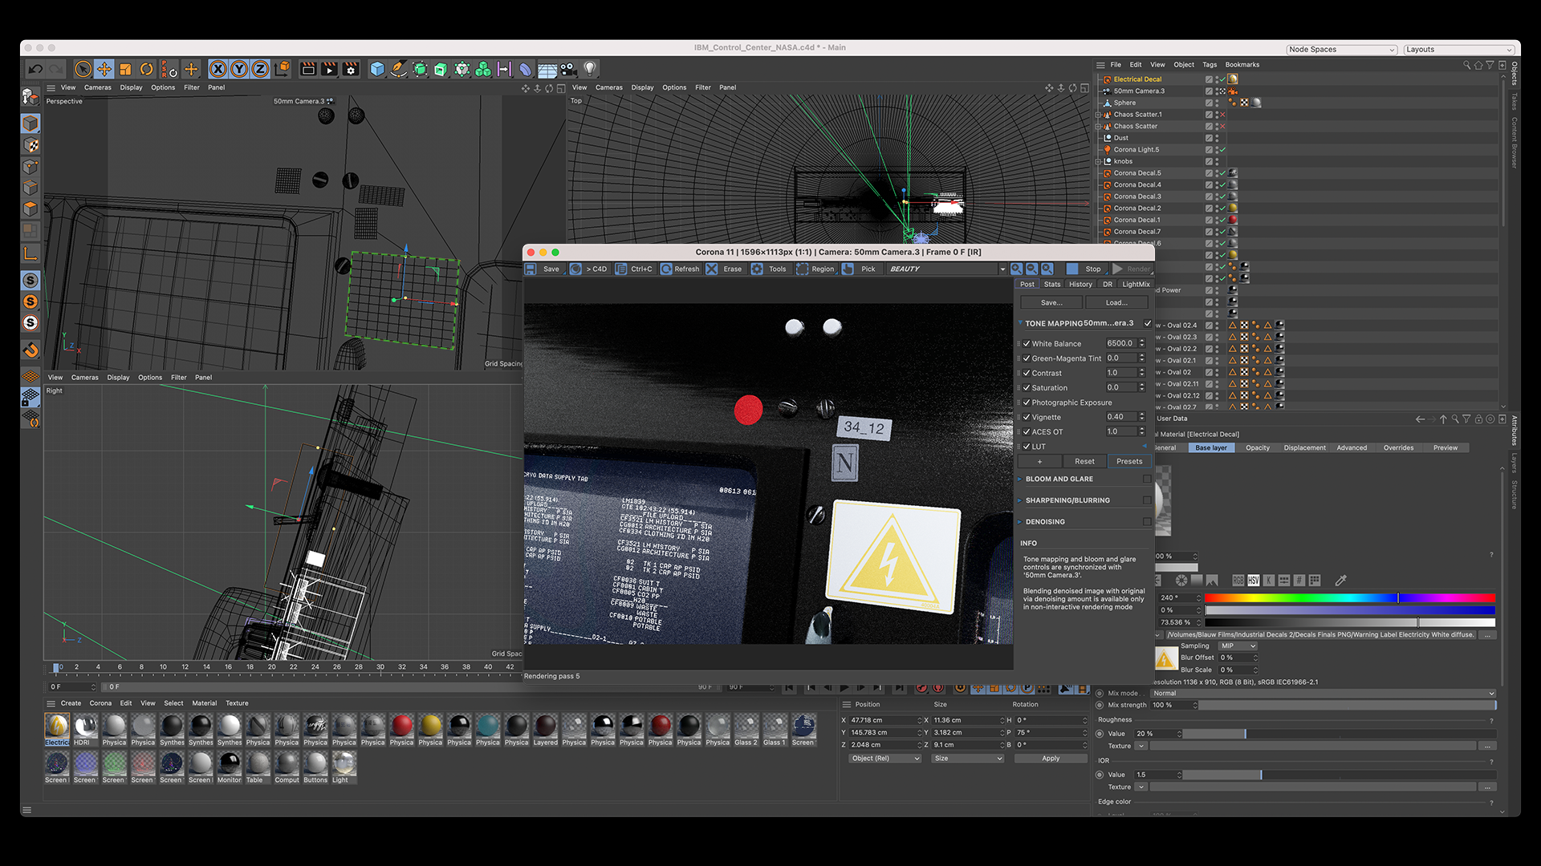Screen dimensions: 1541x866
Task: Open the Tags menu in Object Manager
Action: coord(1210,65)
